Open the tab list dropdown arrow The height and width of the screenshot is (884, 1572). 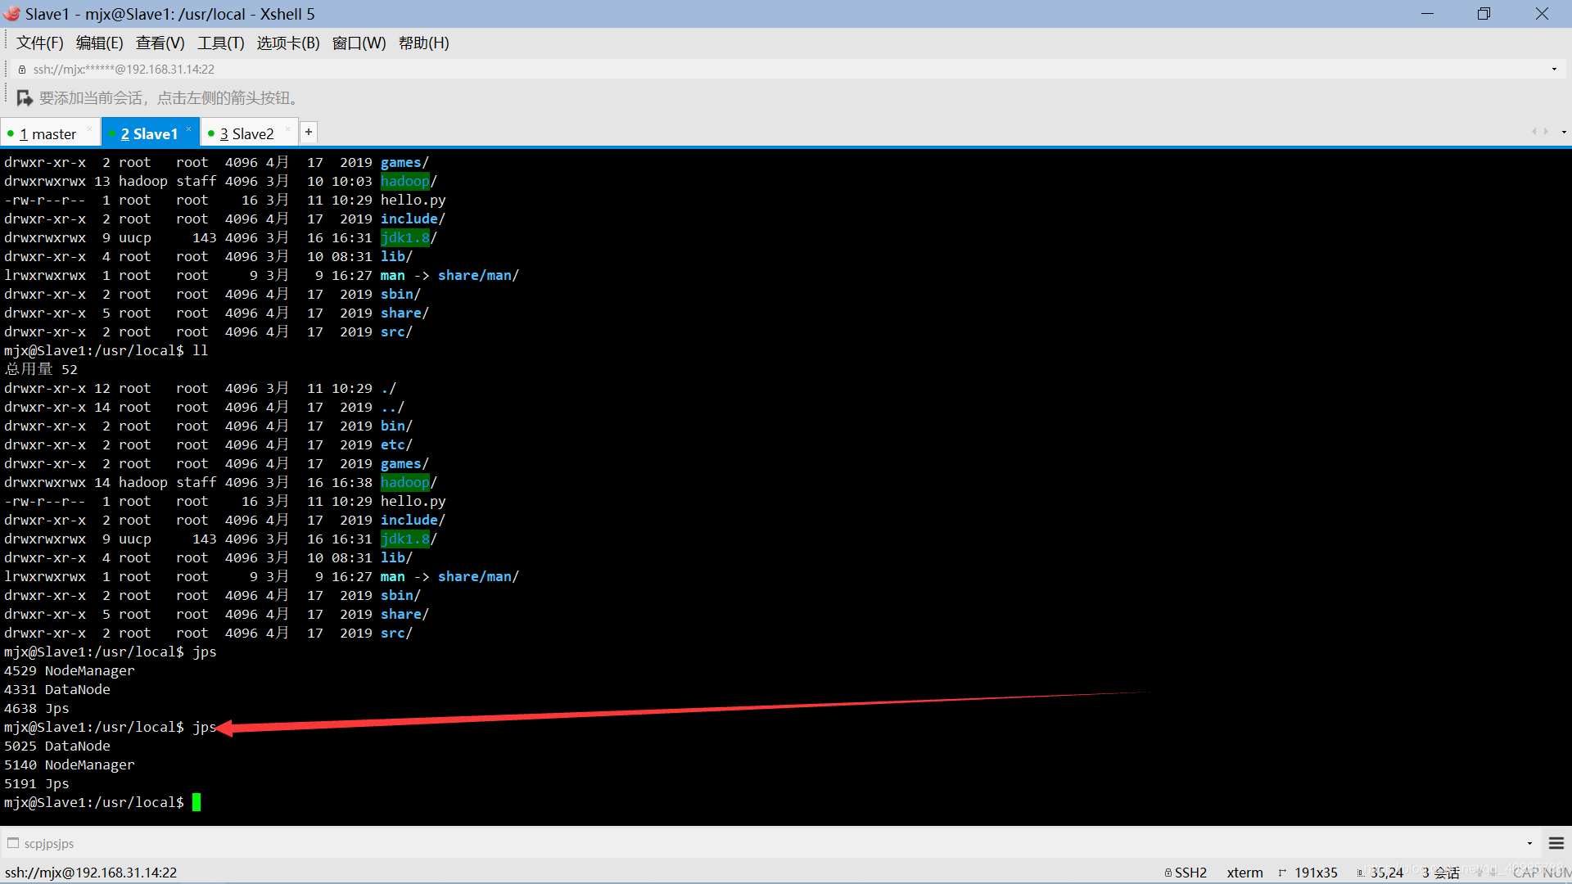pyautogui.click(x=1564, y=132)
